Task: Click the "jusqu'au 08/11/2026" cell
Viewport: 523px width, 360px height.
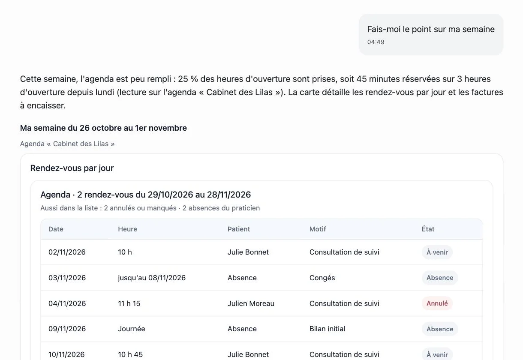Action: [152, 278]
